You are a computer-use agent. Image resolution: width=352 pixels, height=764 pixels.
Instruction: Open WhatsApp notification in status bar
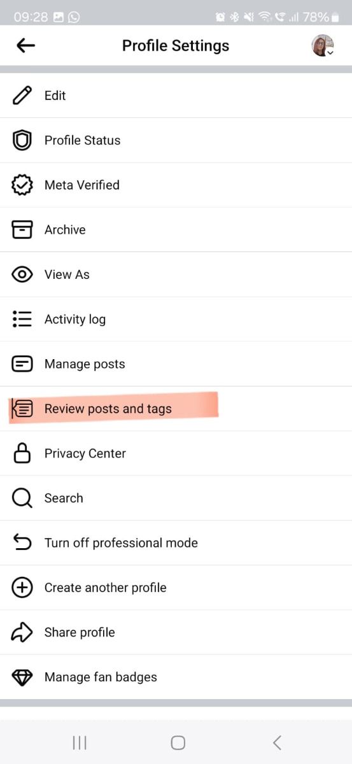click(74, 17)
